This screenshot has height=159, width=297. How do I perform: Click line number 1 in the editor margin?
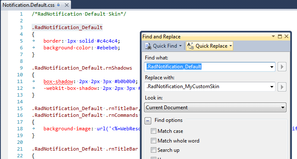click(x=21, y=14)
